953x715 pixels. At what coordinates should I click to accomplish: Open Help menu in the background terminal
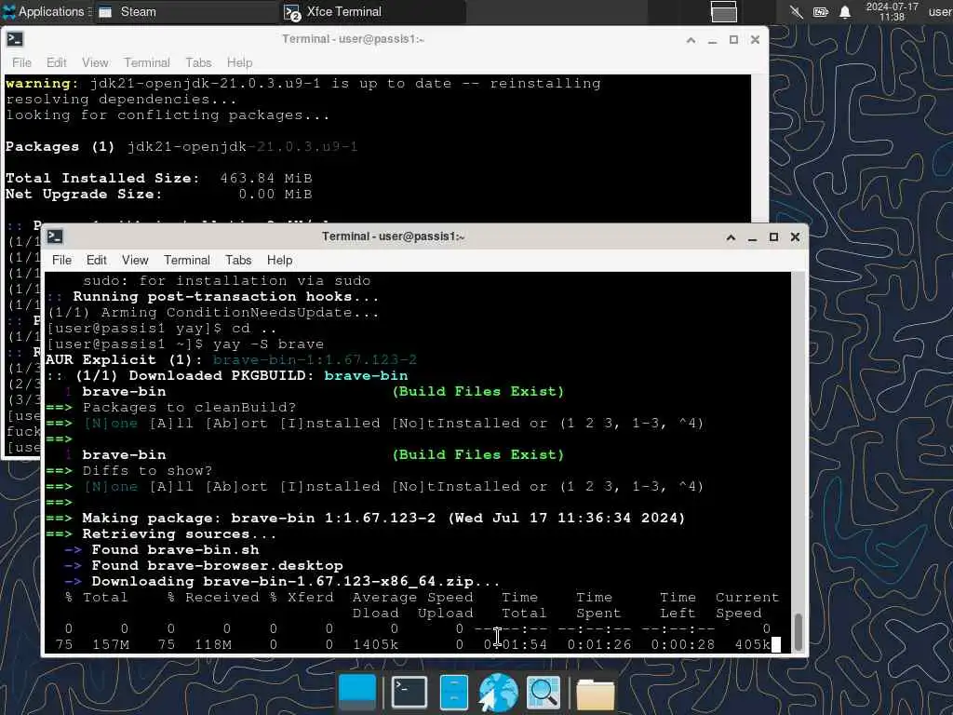point(239,62)
